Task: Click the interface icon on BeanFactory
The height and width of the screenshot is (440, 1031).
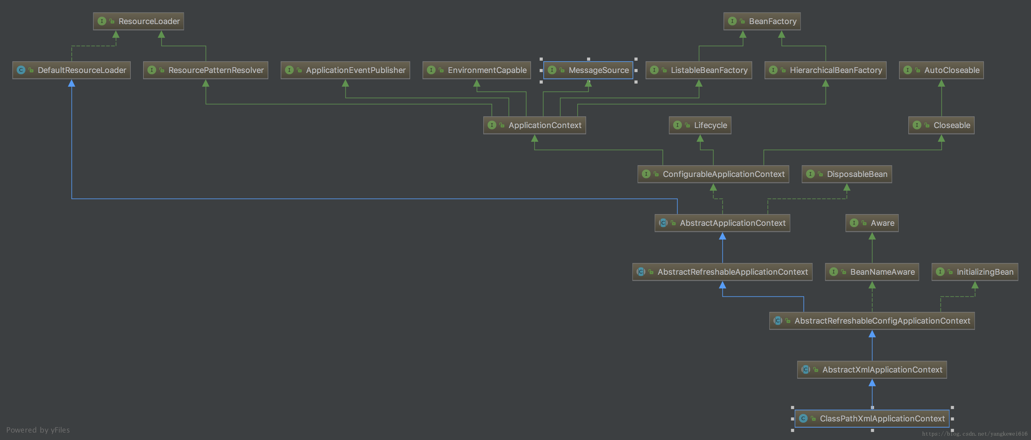Action: point(732,21)
